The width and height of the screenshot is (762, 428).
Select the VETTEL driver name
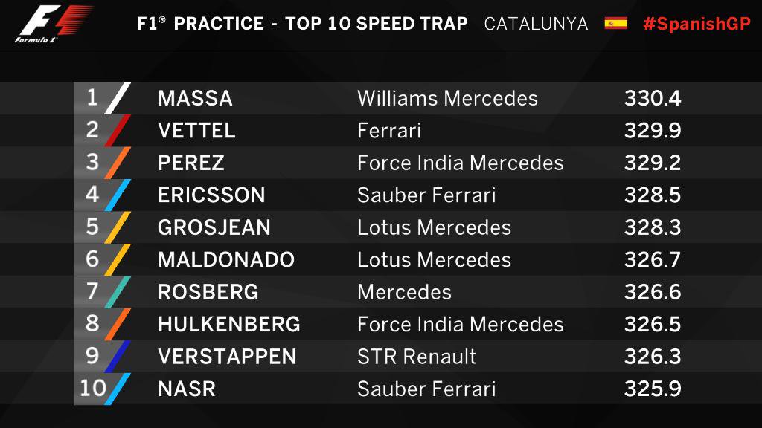pos(196,131)
